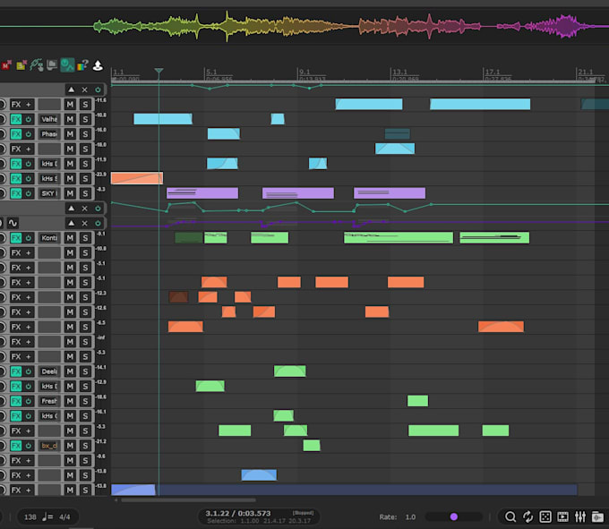
Task: Click the SKY FX name label
Action: pos(49,193)
